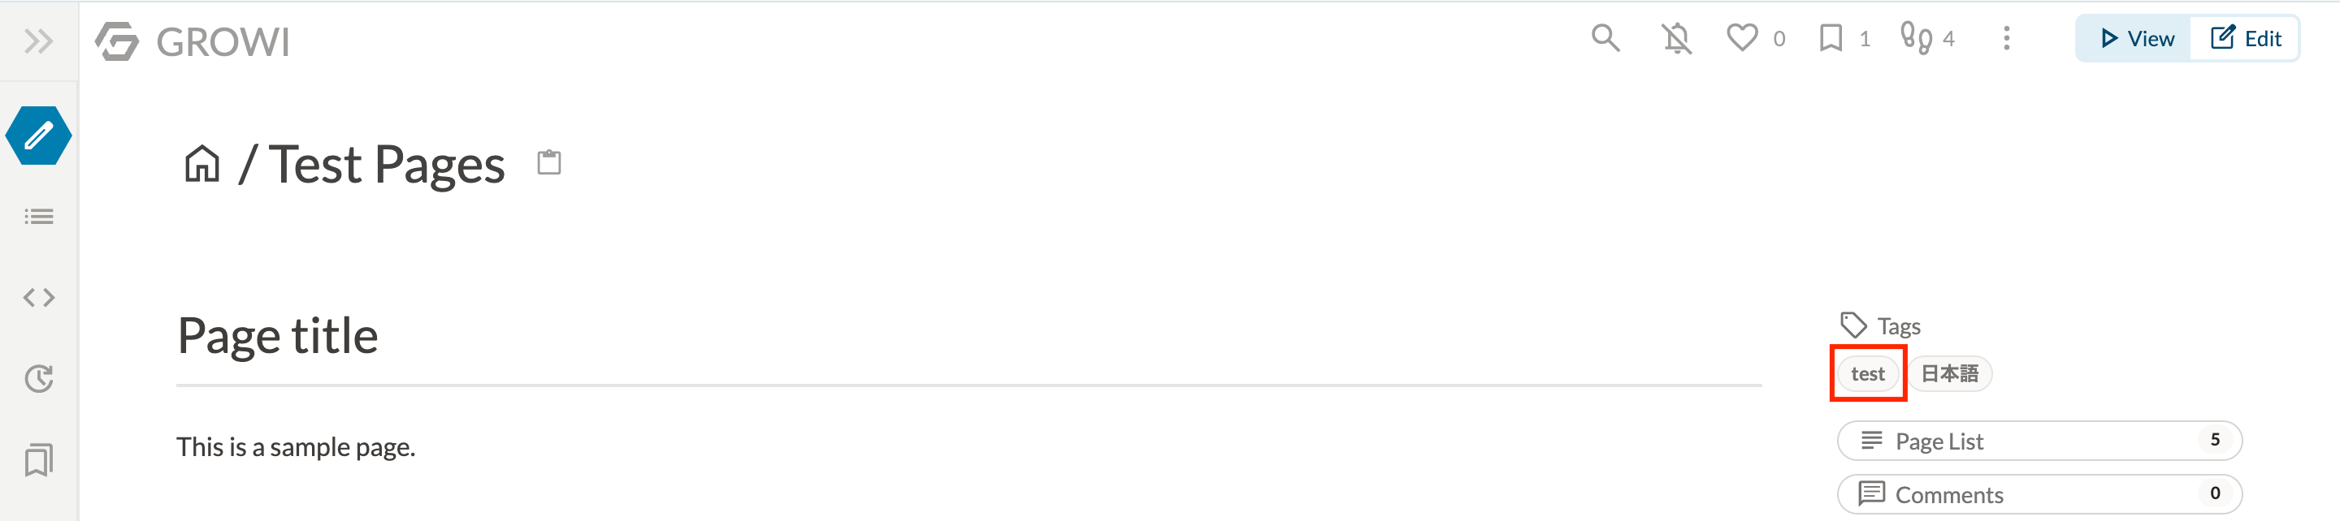Open the page tree list icon

click(38, 217)
